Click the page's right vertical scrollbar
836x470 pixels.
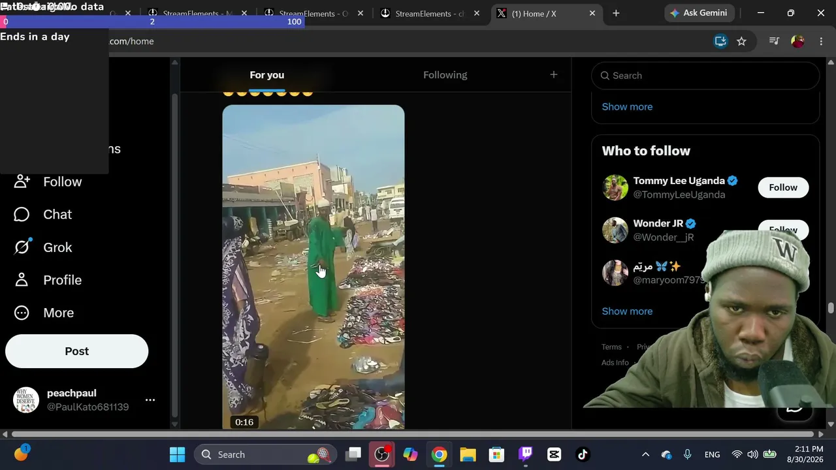[831, 308]
